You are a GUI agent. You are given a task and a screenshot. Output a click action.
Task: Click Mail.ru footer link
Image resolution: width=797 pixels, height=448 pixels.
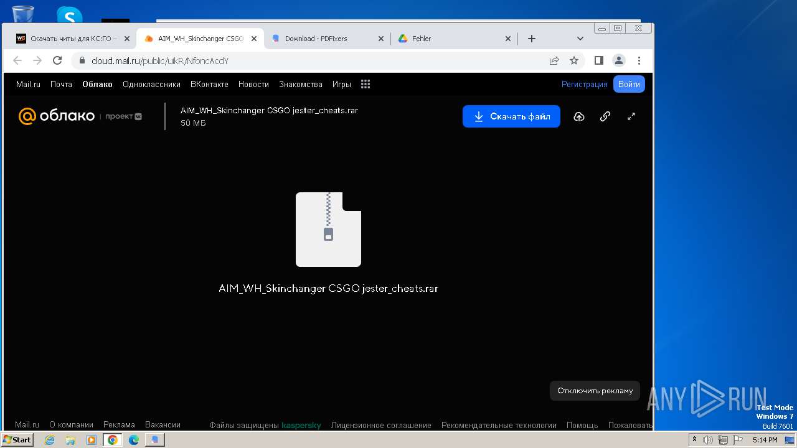point(27,425)
